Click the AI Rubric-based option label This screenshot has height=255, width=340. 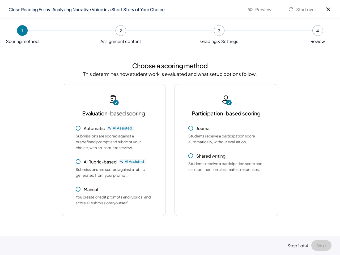pyautogui.click(x=100, y=162)
